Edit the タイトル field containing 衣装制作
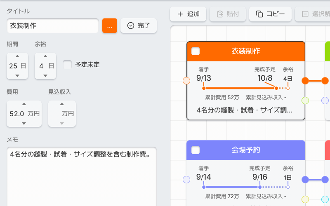Screen dimensions: 330x206 (53, 26)
